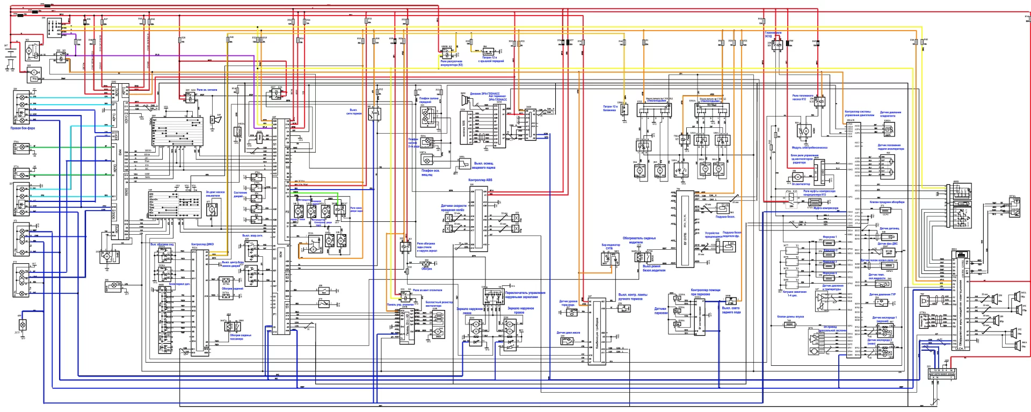1031x412 pixels.
Task: Click the radiator fan motor symbol
Action: pyautogui.click(x=797, y=177)
